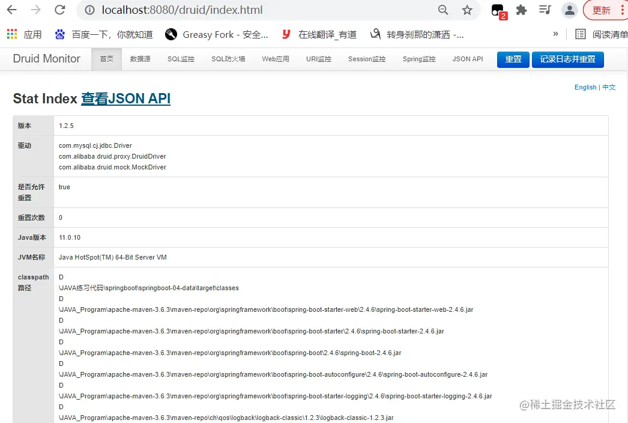Click com.mysql.cj.jdbc.Driver text

pos(95,145)
